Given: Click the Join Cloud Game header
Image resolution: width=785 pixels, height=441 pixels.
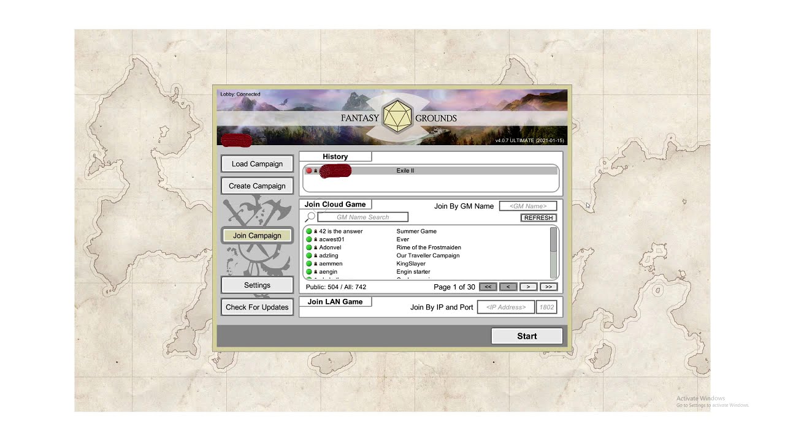Looking at the screenshot, I should tap(335, 205).
